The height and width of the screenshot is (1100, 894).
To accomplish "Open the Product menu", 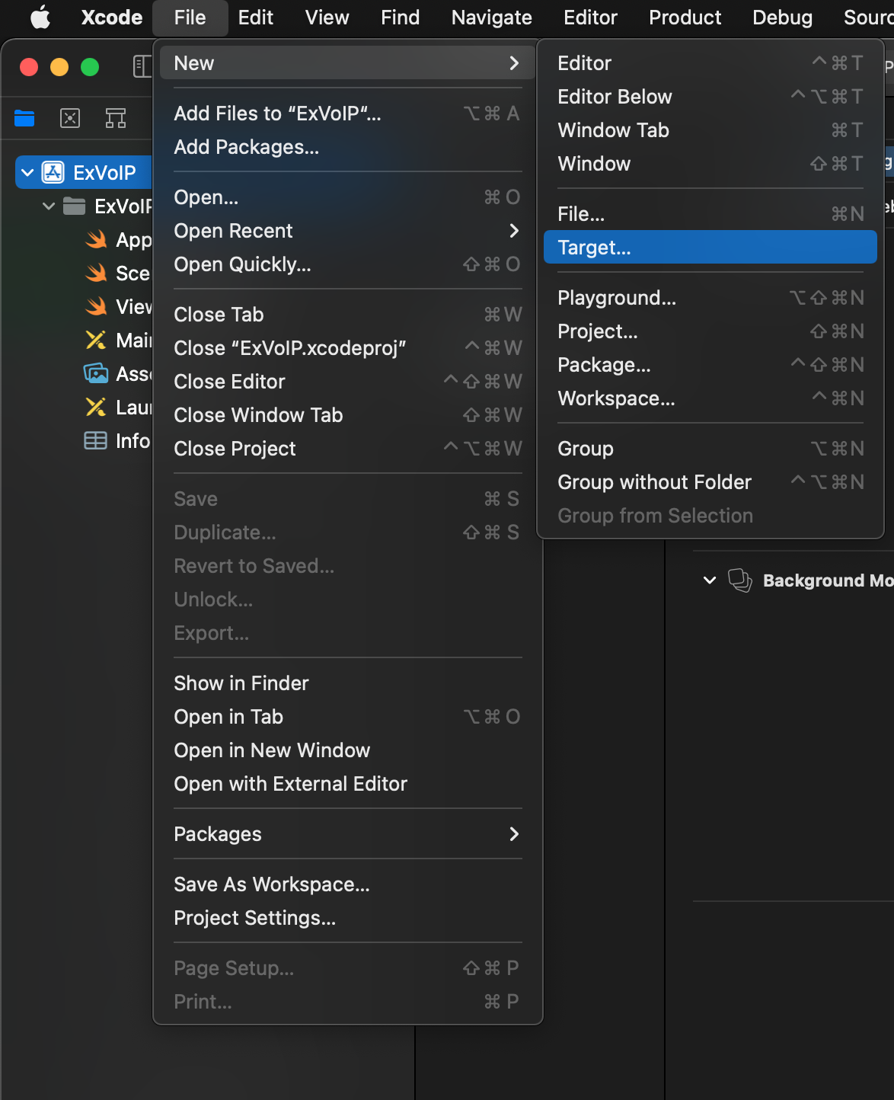I will tap(685, 17).
